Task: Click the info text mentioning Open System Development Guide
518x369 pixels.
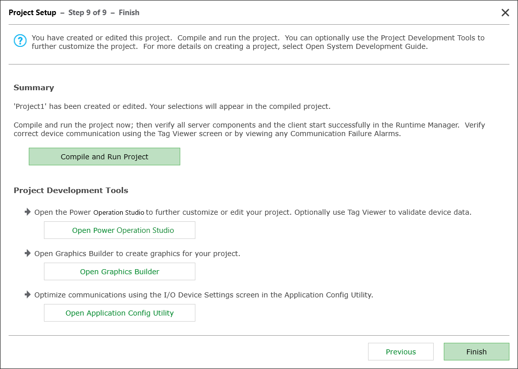Action: (257, 42)
